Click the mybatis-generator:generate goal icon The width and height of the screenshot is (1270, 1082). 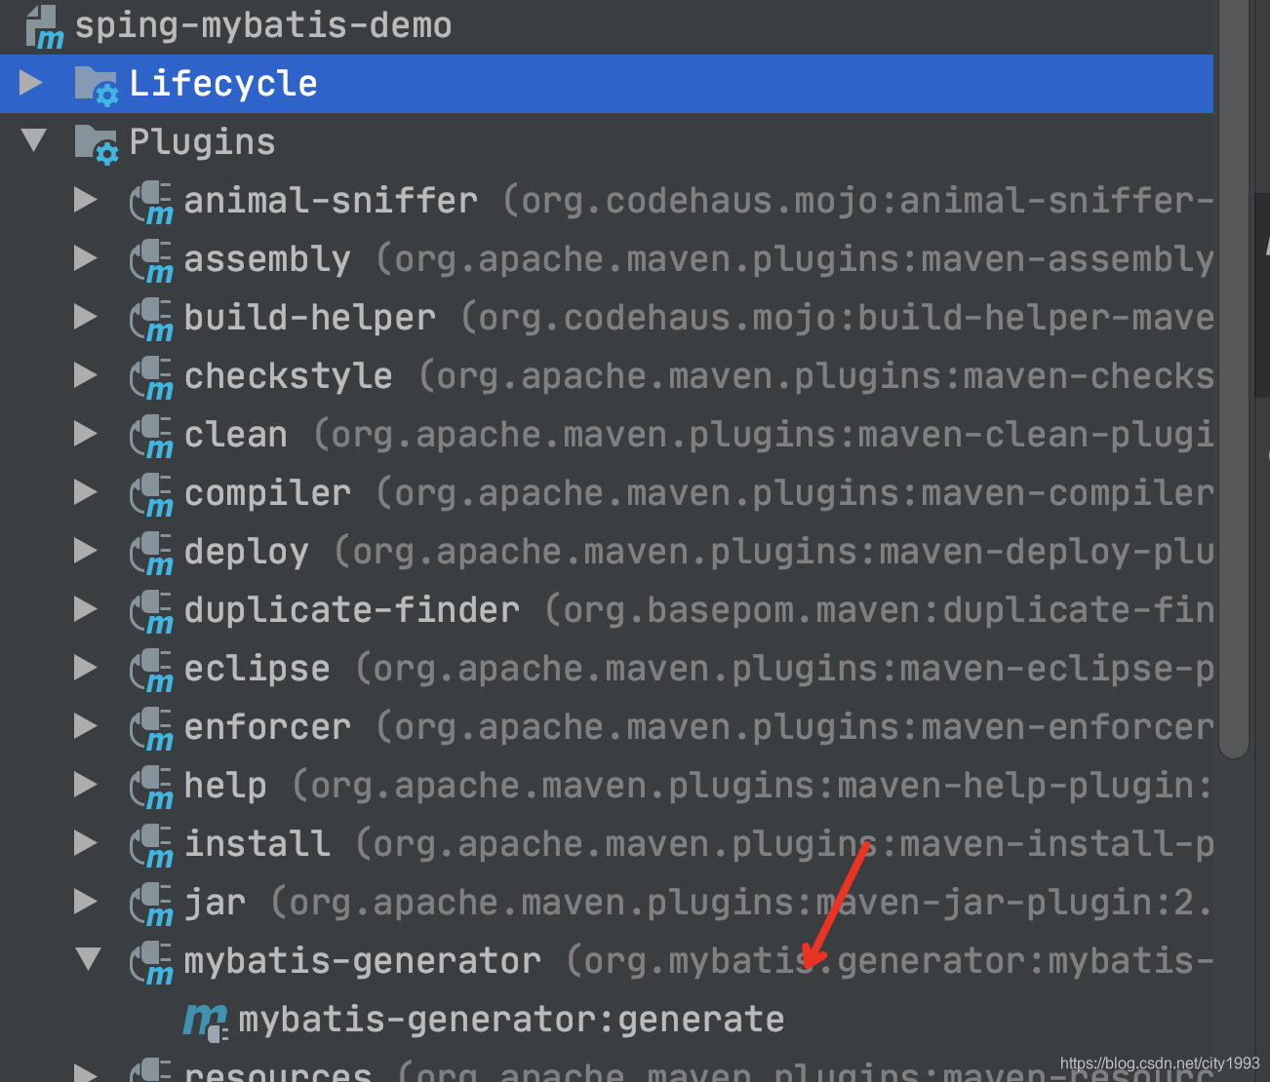click(x=206, y=1019)
